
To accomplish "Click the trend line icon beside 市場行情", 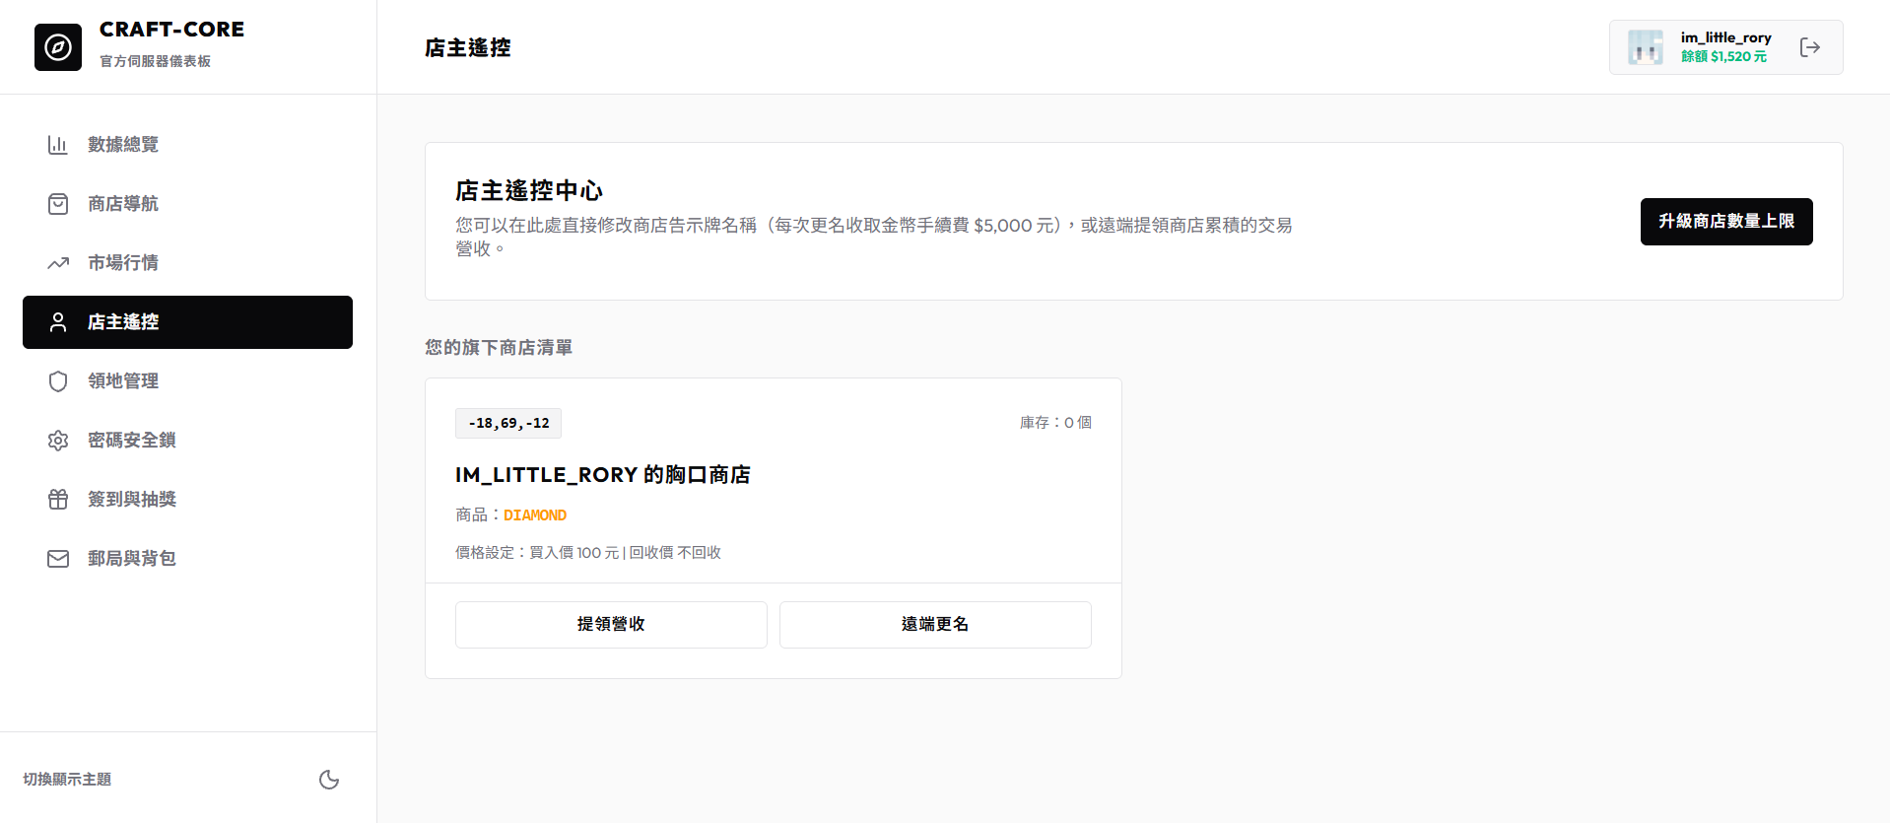I will pos(58,263).
